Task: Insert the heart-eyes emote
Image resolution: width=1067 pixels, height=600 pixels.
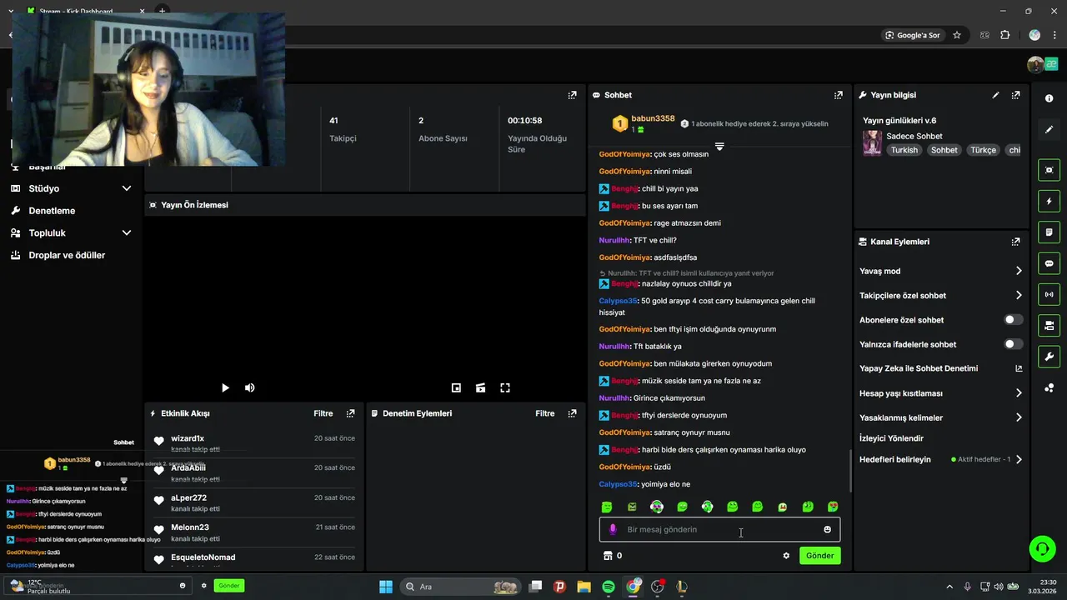Action: 833,507
